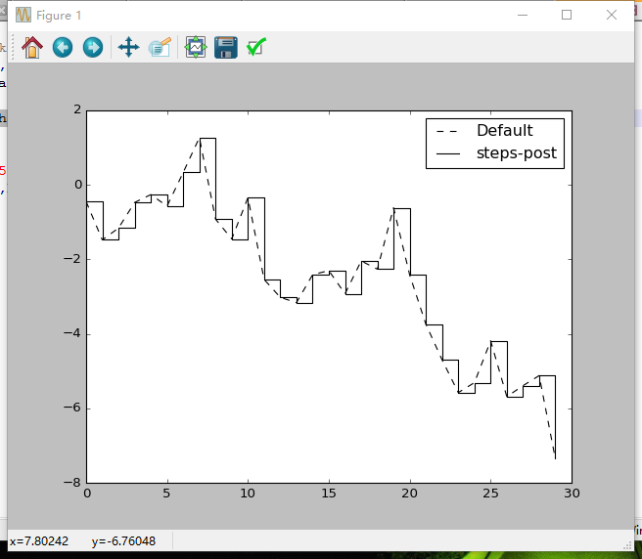Click the dashed line sample in the legend
Screen dimensions: 642x559
[446, 132]
